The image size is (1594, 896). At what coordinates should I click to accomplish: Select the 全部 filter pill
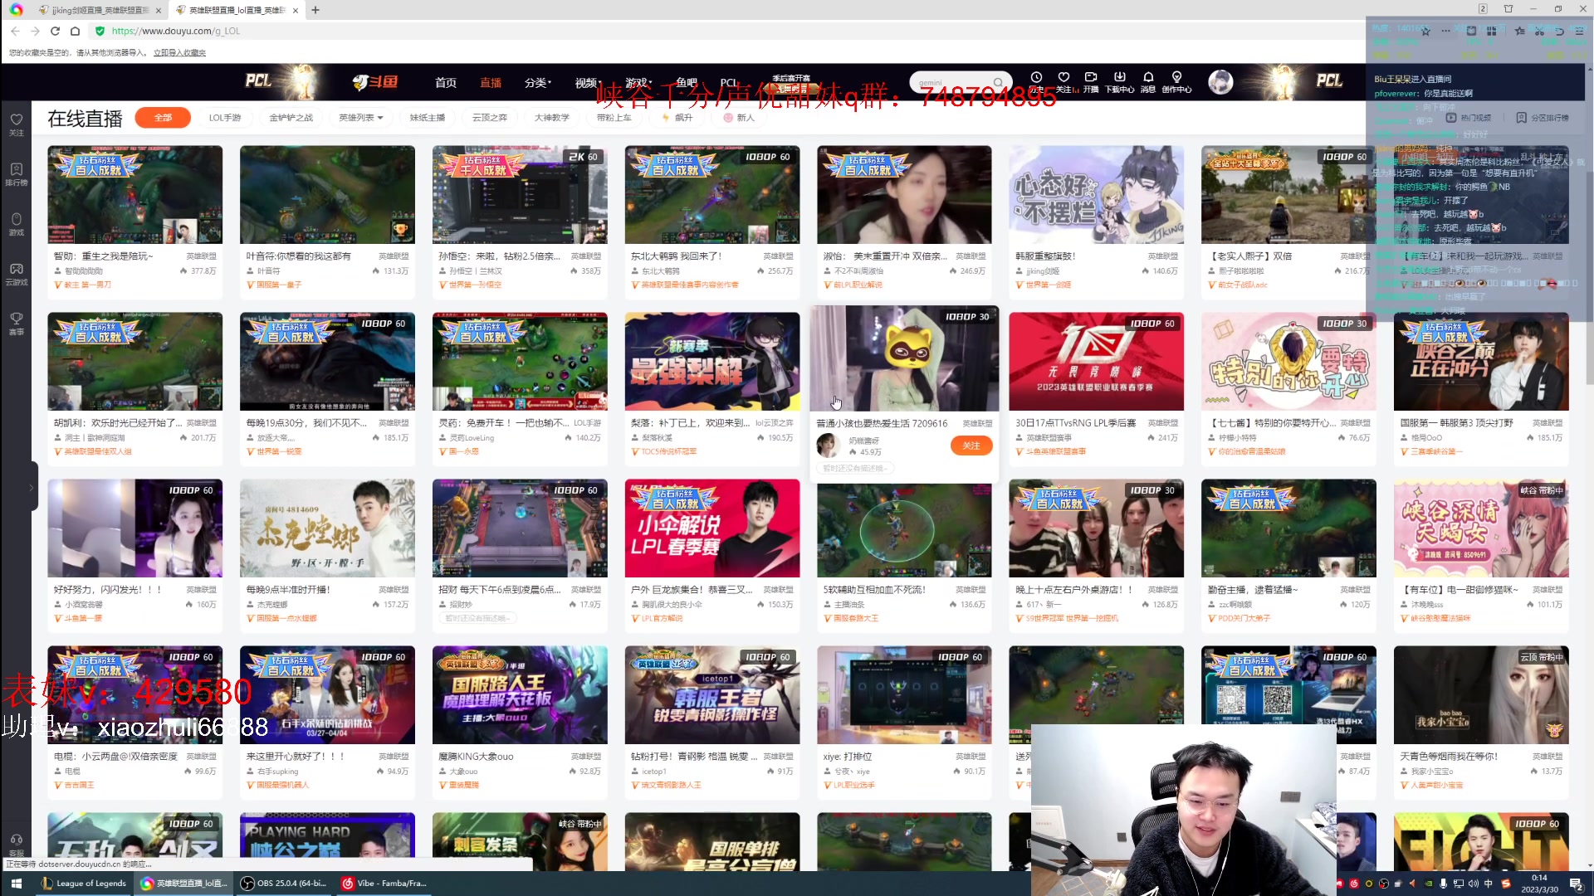(x=163, y=118)
